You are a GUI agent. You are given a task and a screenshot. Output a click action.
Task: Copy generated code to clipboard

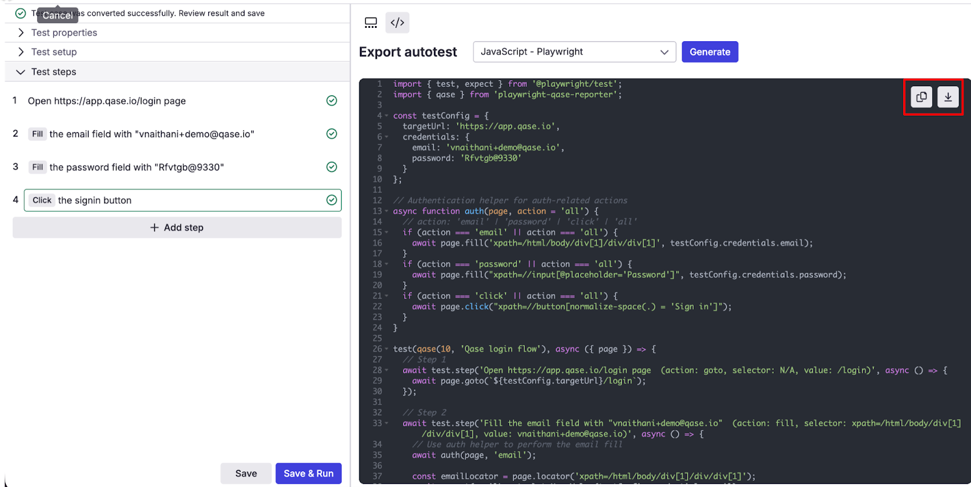(921, 97)
